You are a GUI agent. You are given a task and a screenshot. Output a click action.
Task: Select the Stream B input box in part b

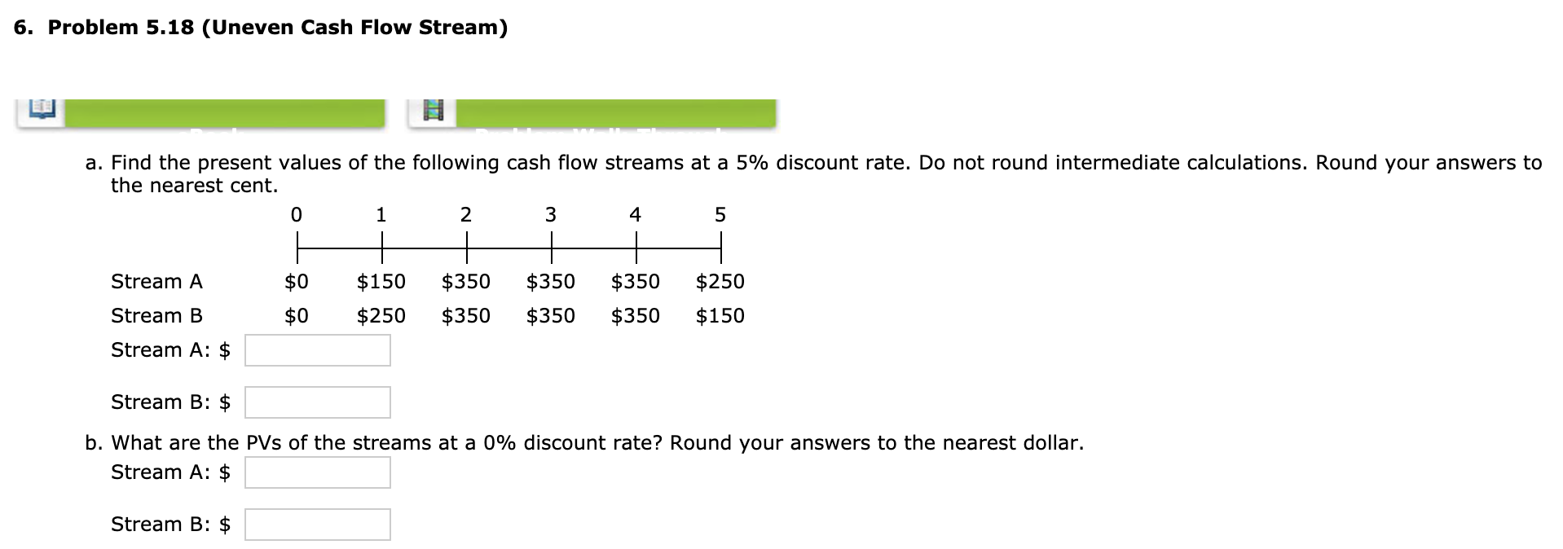[x=316, y=524]
